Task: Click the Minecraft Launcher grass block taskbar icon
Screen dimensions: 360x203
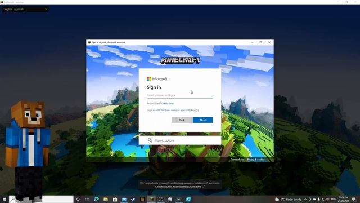Action: (151, 199)
